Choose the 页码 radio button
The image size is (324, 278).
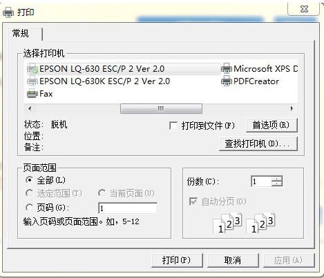coord(29,208)
